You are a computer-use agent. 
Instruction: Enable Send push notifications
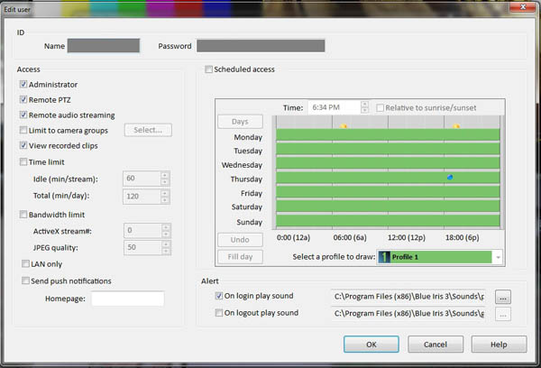click(x=25, y=281)
